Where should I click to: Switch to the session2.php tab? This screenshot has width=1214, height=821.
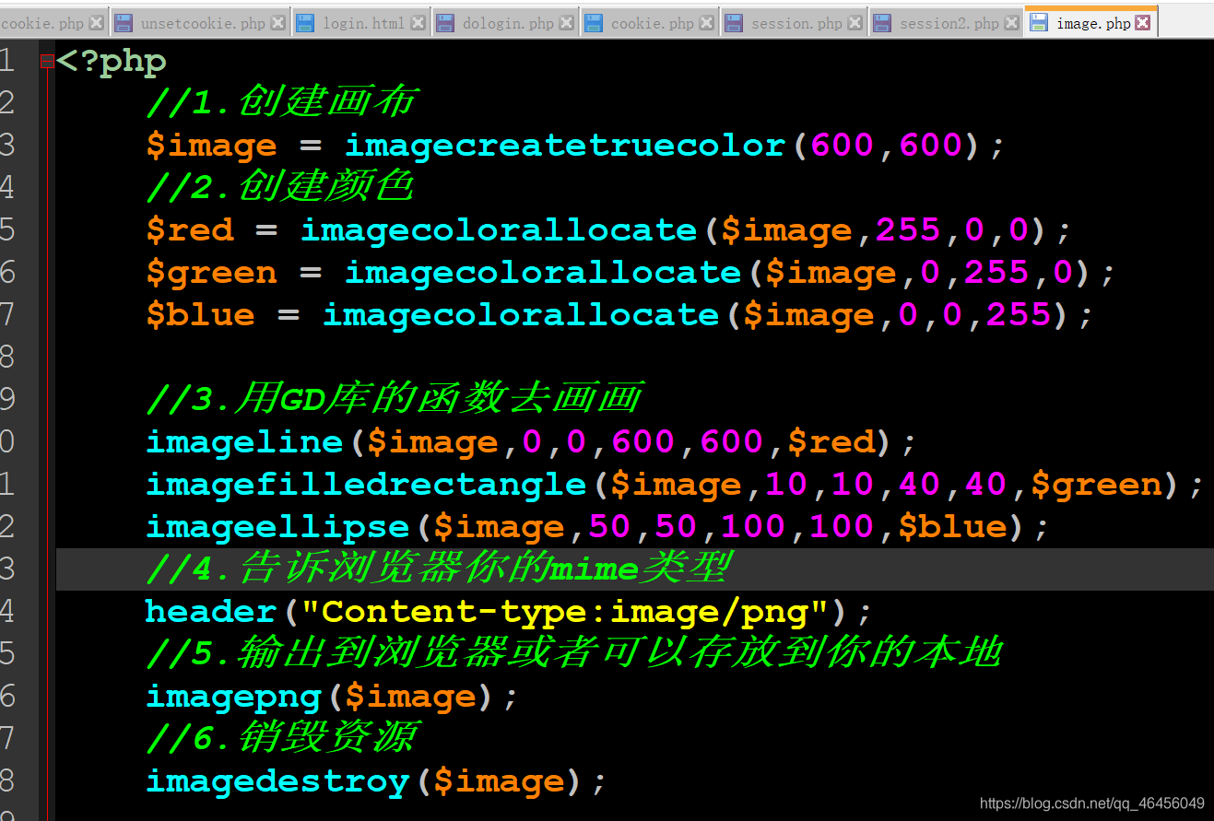pos(946,23)
